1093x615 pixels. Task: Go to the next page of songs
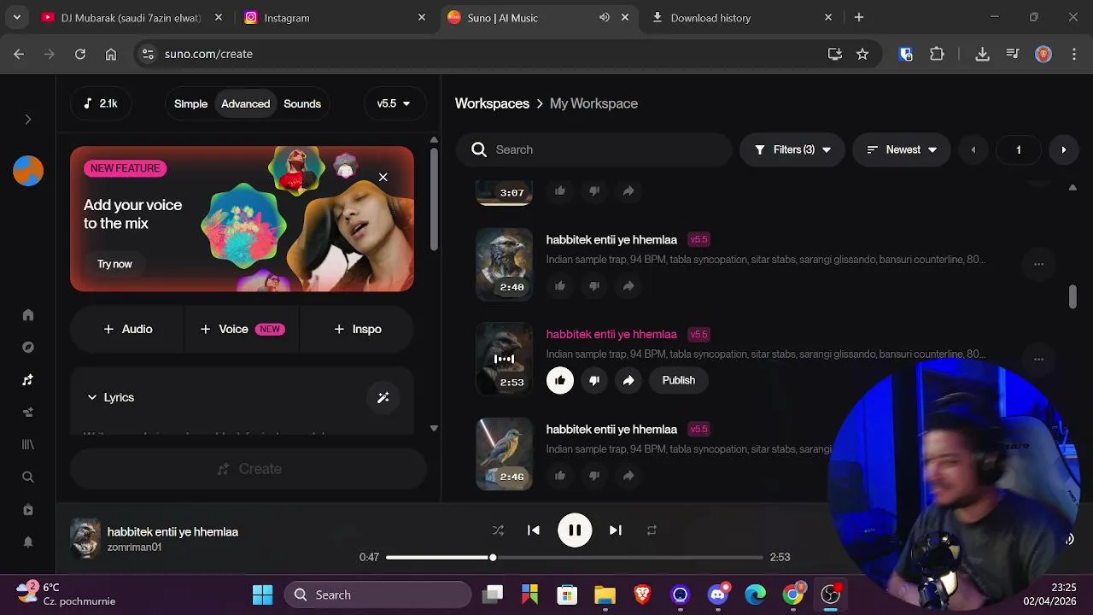click(1063, 149)
